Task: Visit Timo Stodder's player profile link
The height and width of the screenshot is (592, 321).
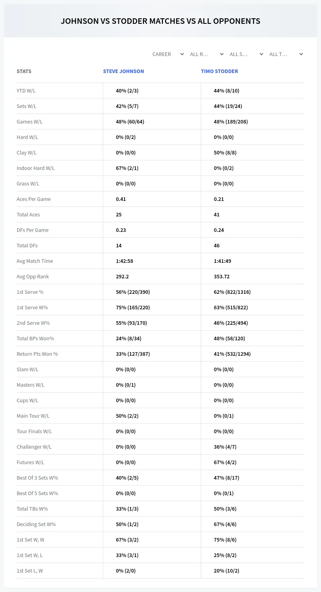Action: (219, 71)
